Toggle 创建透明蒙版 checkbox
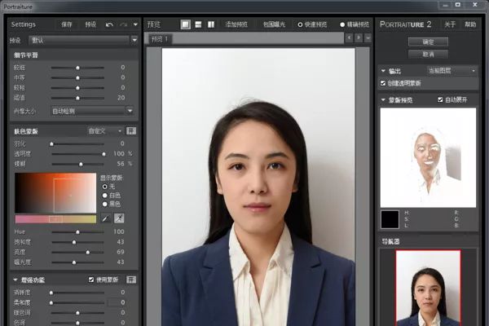 pos(383,83)
